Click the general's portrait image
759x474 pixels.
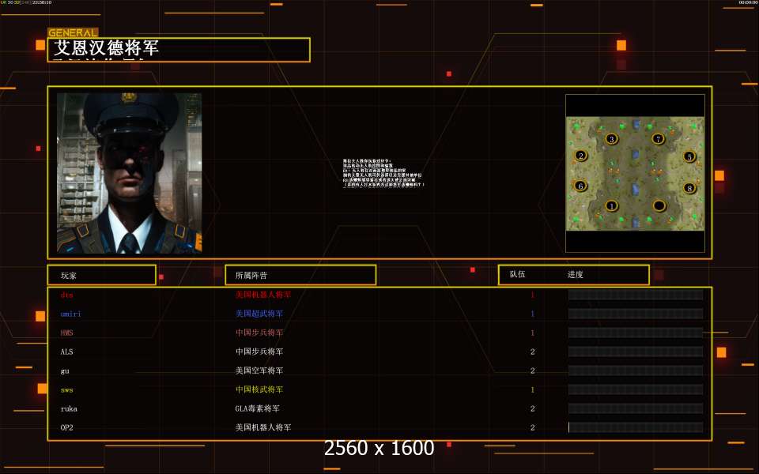click(129, 173)
